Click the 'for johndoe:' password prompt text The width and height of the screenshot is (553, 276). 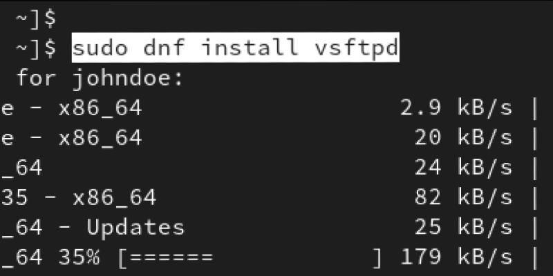(x=100, y=79)
